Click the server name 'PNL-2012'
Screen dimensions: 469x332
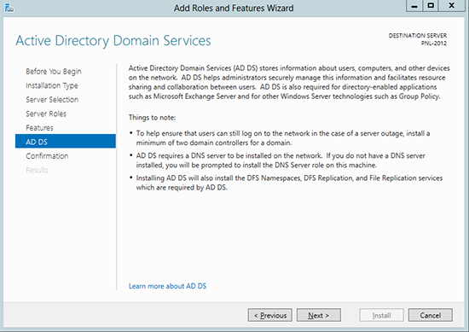pos(434,44)
